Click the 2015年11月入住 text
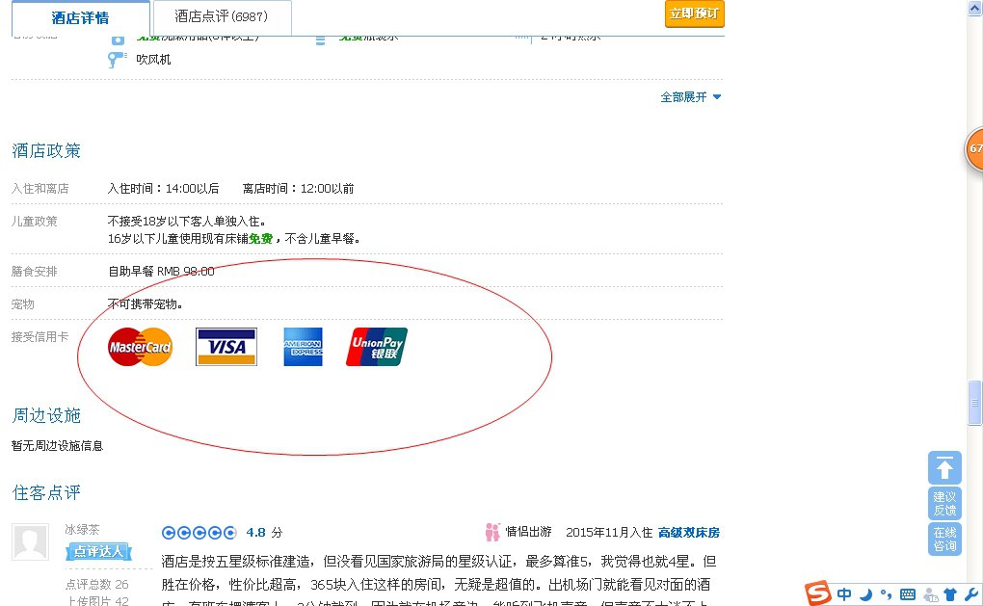The image size is (983, 606). point(609,533)
